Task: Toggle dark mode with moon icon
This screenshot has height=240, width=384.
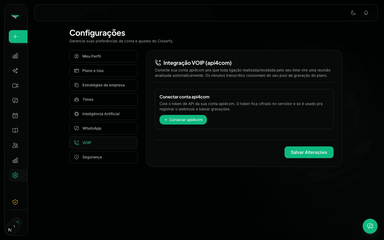Action: (x=353, y=13)
